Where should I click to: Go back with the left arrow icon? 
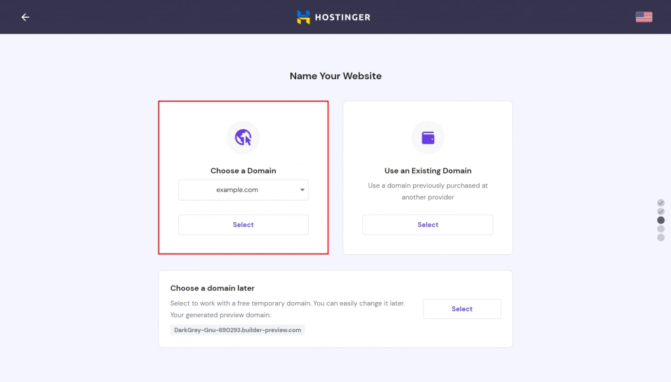coord(26,17)
